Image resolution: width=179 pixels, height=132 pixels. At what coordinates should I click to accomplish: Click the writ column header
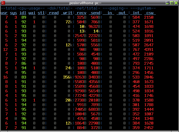(x=67, y=13)
